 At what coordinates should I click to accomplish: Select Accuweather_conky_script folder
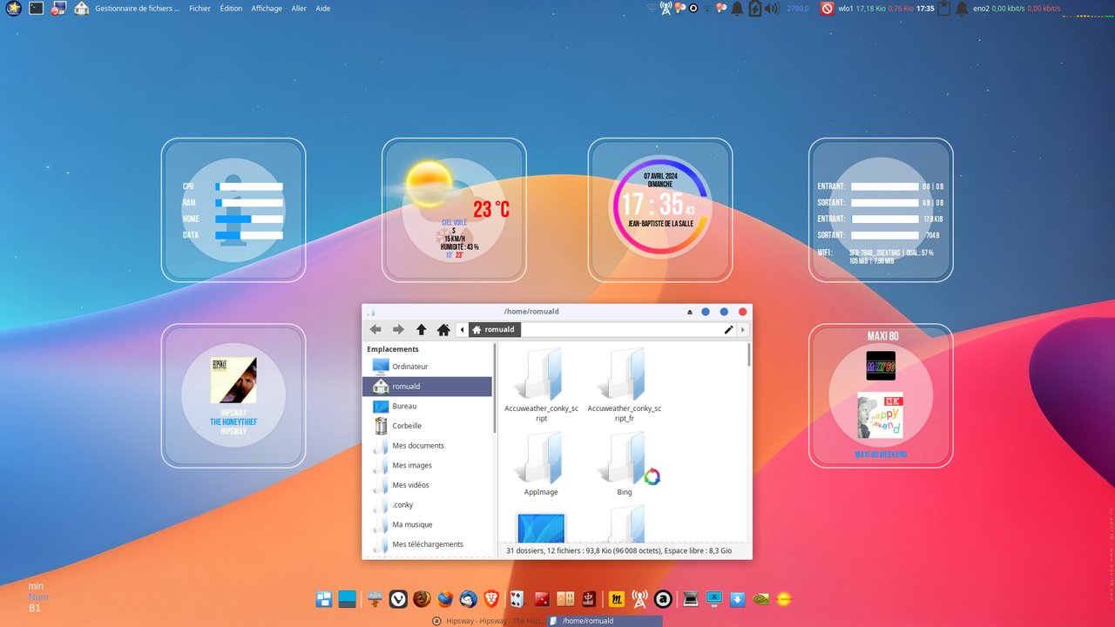[541, 386]
